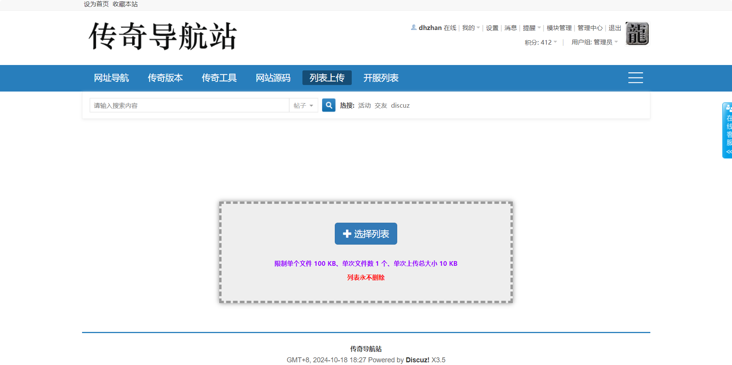
Task: Expand the 用户组: 管理员 dropdown
Action: 594,42
